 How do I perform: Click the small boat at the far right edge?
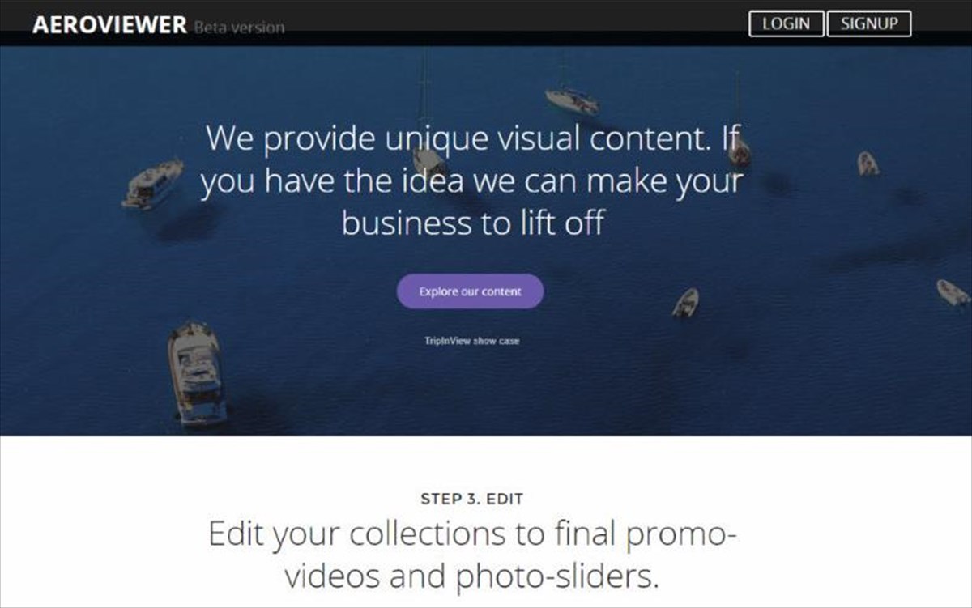[x=953, y=292]
